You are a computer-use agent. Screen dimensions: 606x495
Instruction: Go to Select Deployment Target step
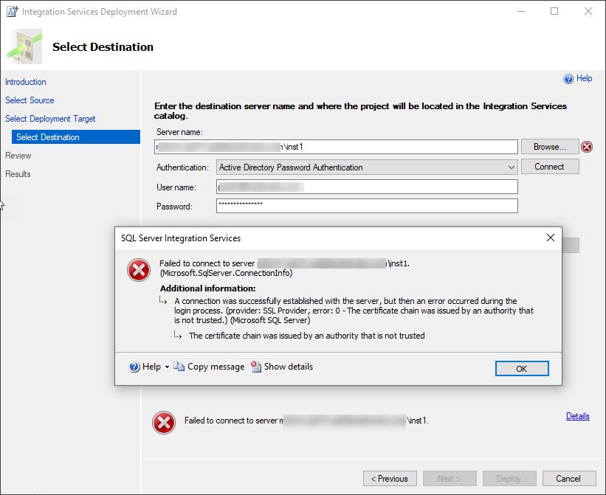pyautogui.click(x=50, y=119)
